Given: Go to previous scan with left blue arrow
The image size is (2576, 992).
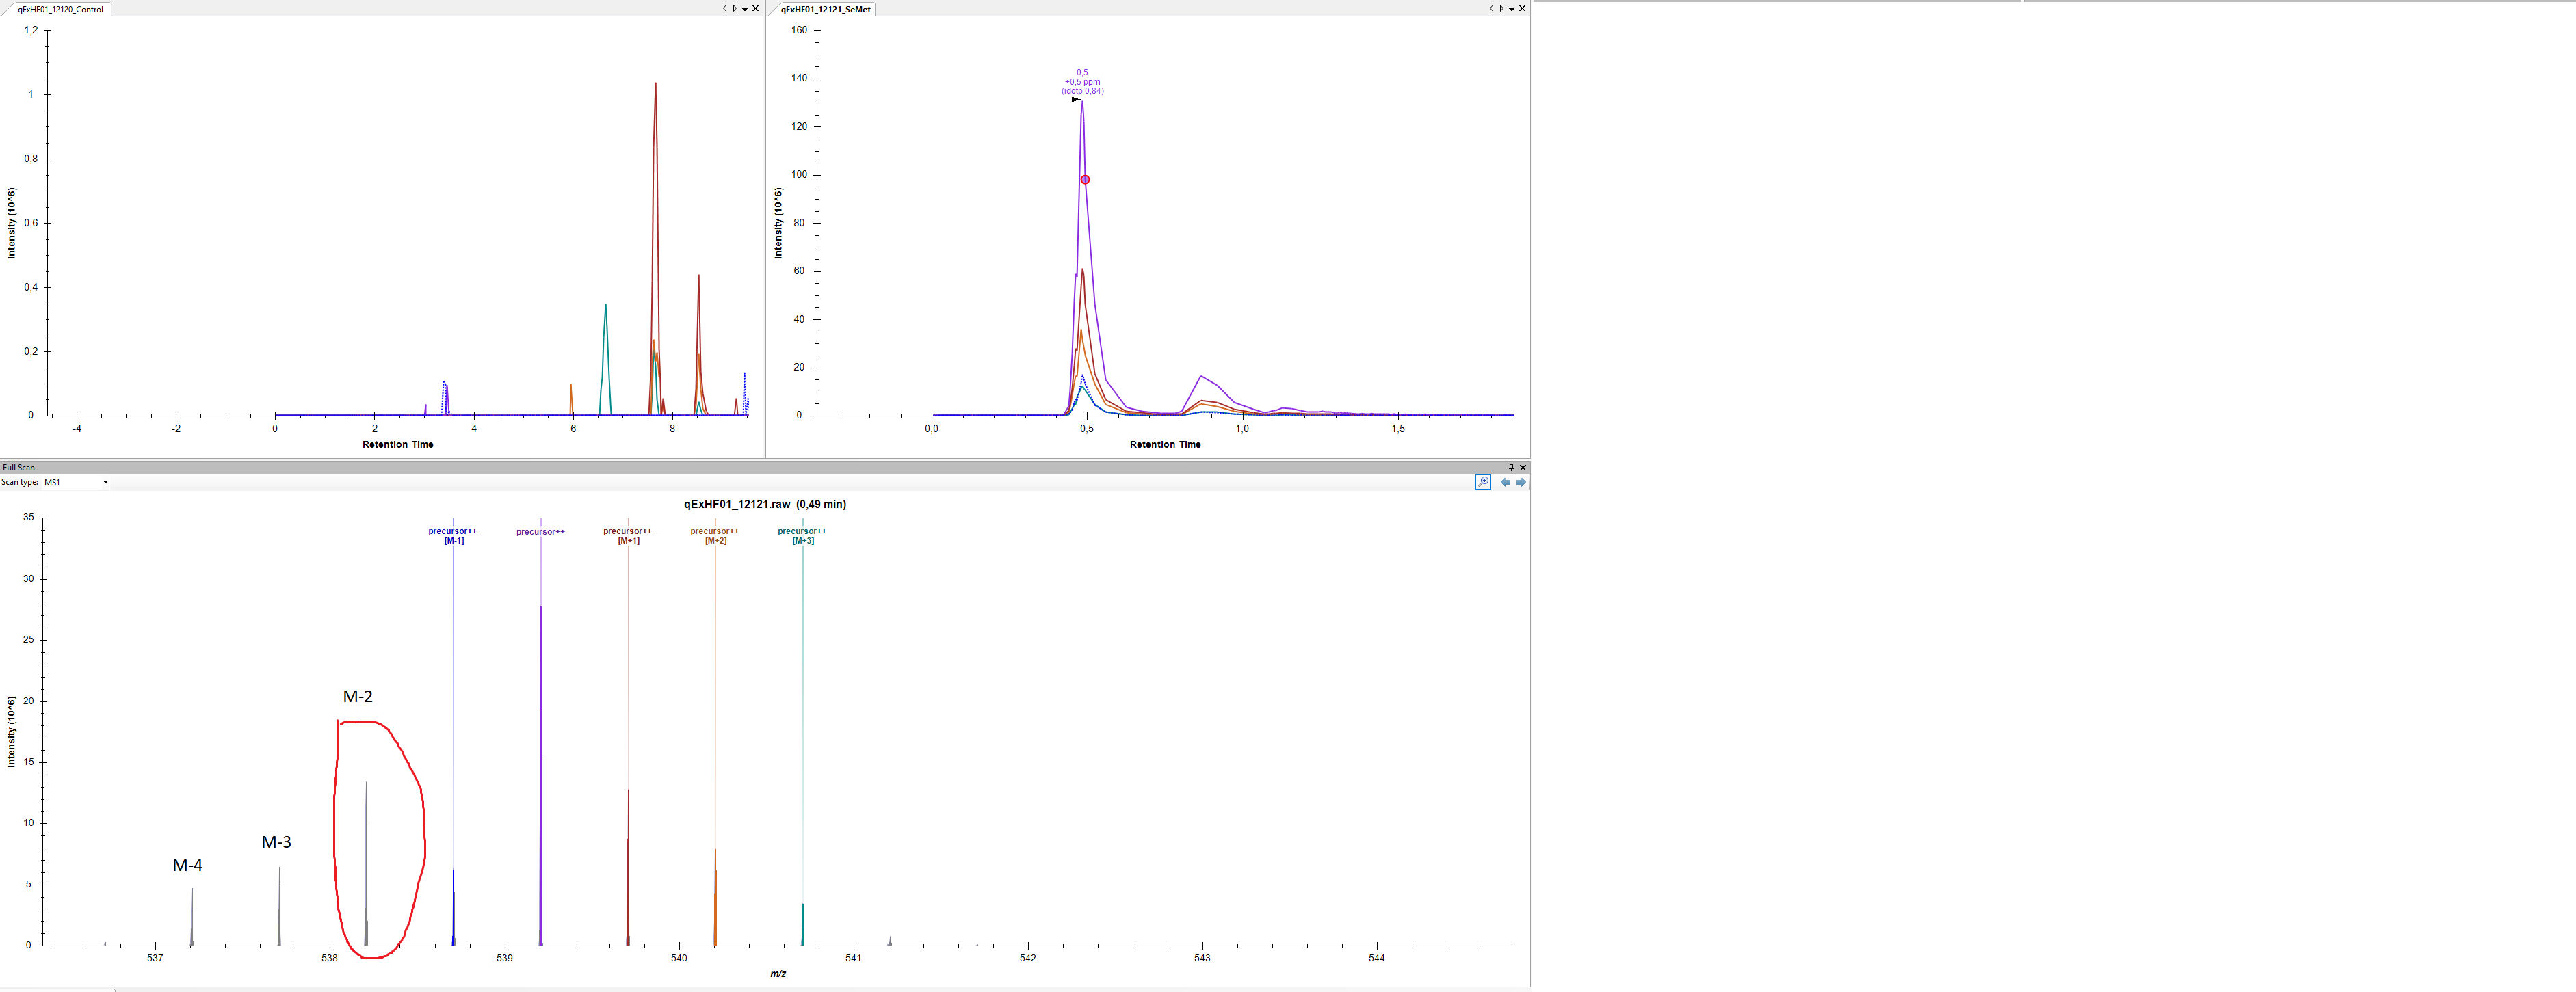Looking at the screenshot, I should pos(1505,483).
